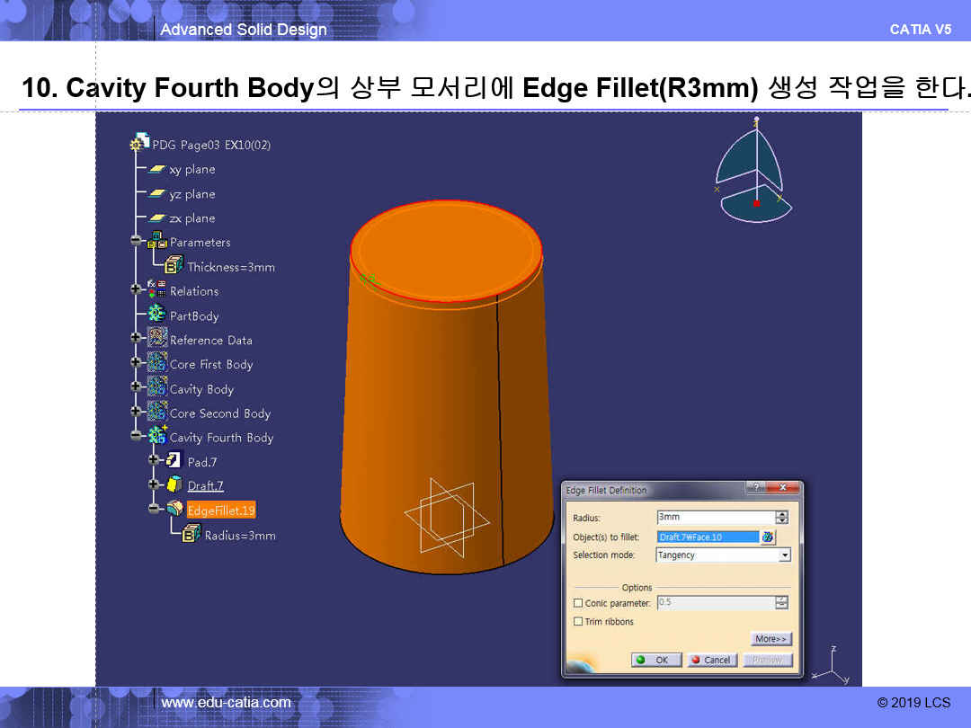Select Cavity Body in the specification tree
Image resolution: width=971 pixels, height=728 pixels.
click(x=201, y=389)
